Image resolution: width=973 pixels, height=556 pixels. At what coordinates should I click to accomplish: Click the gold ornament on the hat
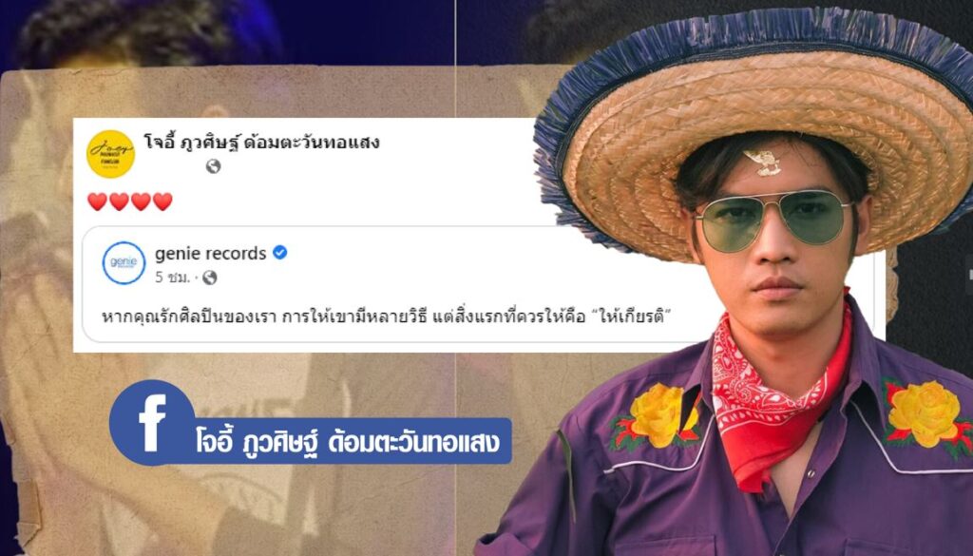pos(763,162)
